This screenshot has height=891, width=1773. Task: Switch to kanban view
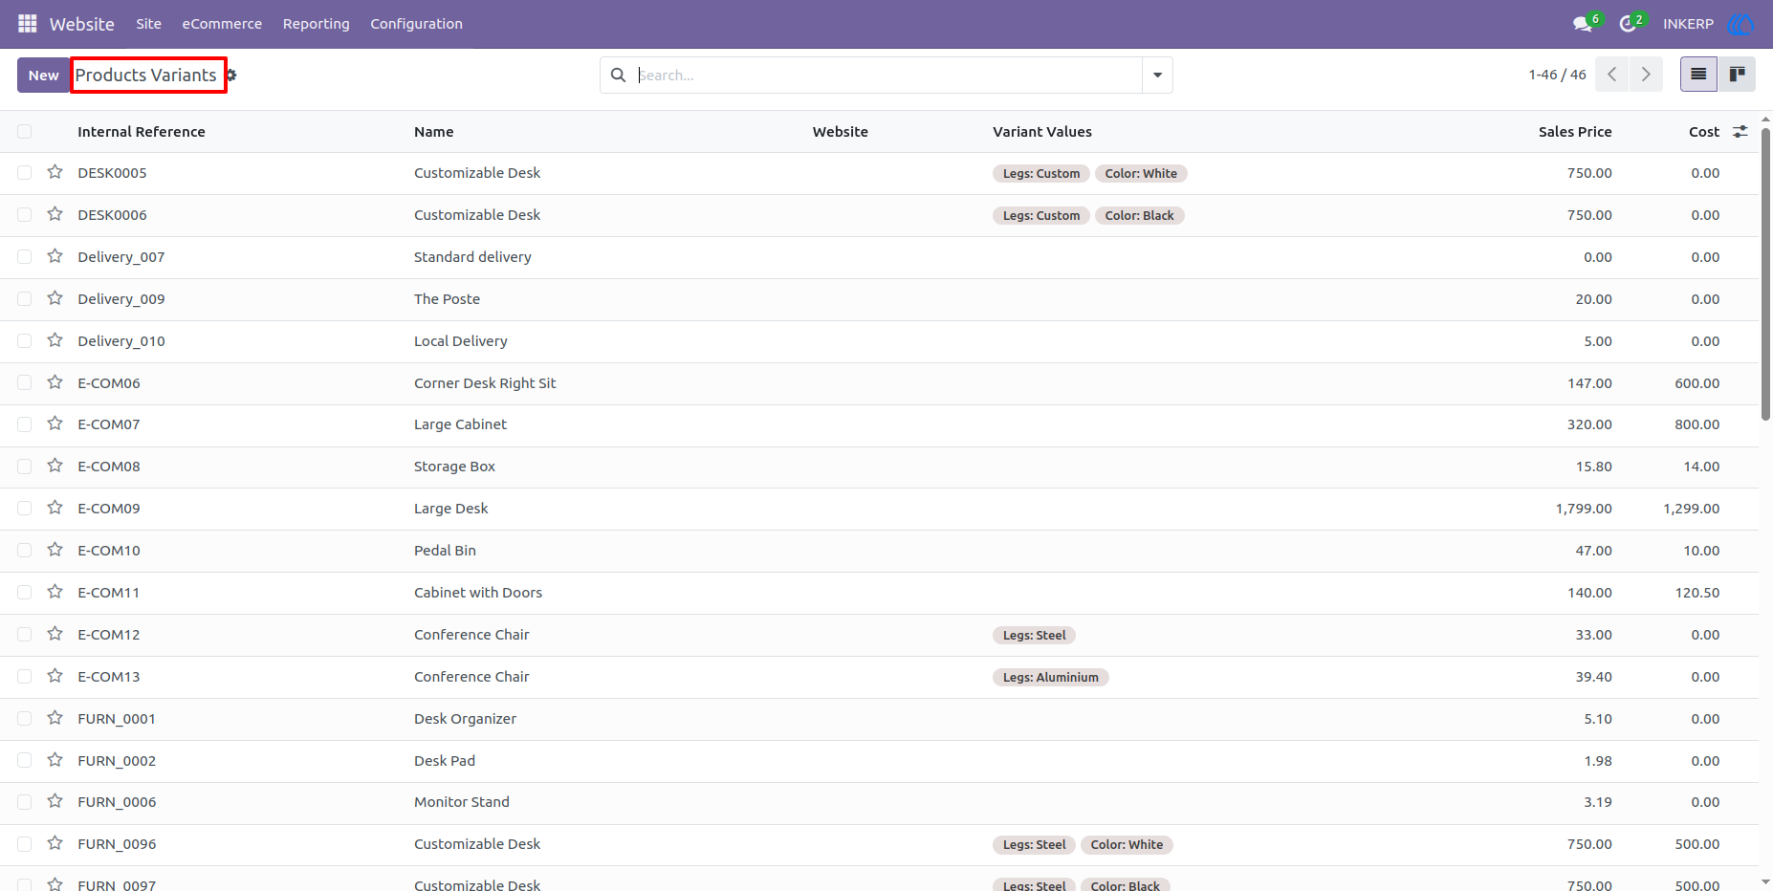pyautogui.click(x=1737, y=75)
